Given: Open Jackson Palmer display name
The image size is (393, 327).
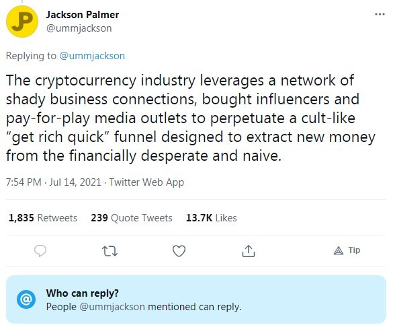Looking at the screenshot, I should point(83,15).
